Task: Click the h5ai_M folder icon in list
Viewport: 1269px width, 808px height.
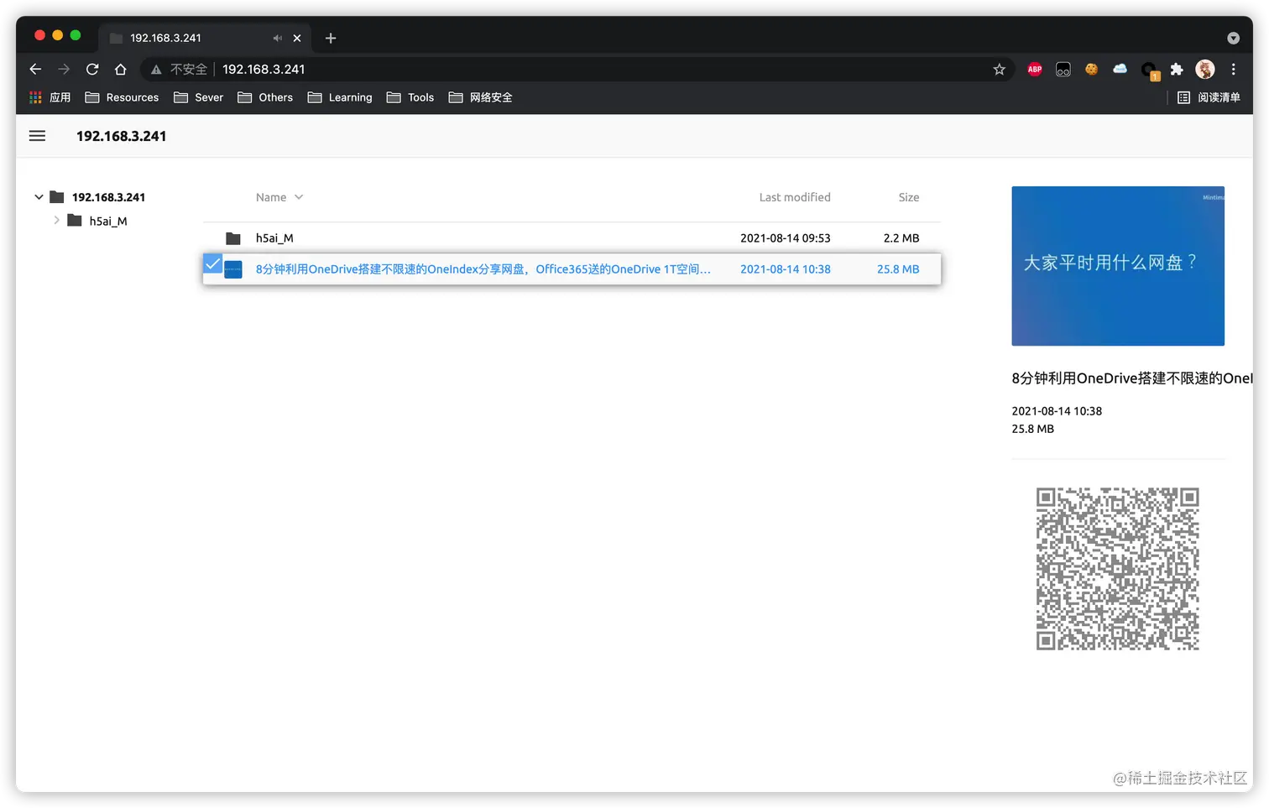Action: pyautogui.click(x=233, y=238)
